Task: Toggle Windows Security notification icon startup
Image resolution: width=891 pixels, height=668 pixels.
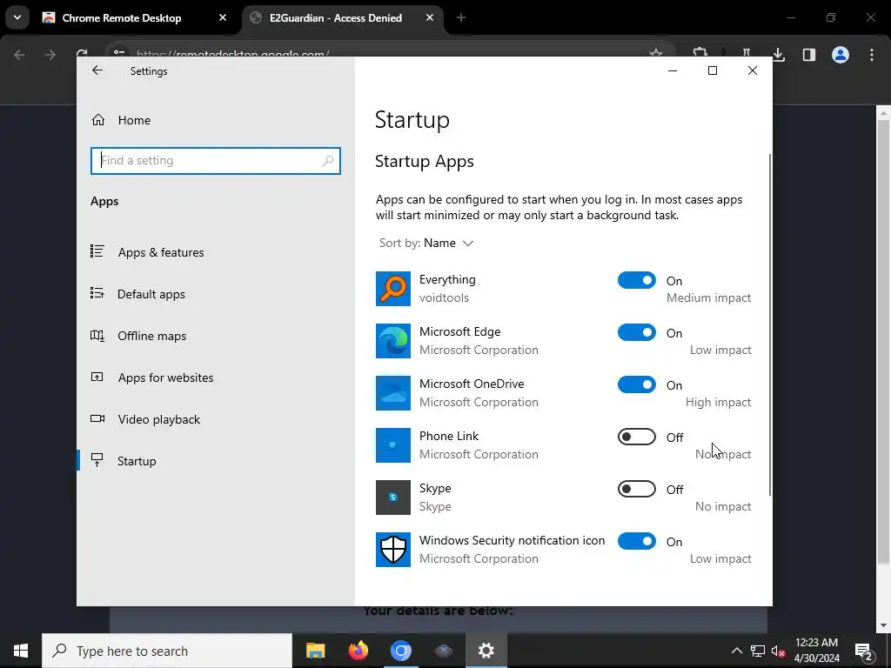Action: 636,541
